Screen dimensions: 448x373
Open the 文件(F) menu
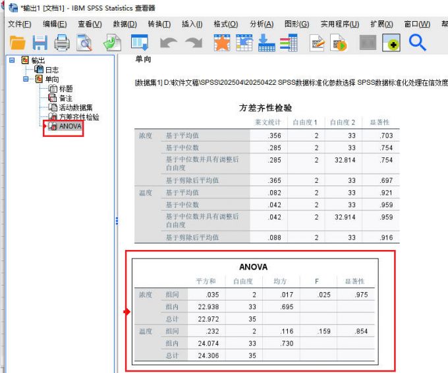coord(19,24)
